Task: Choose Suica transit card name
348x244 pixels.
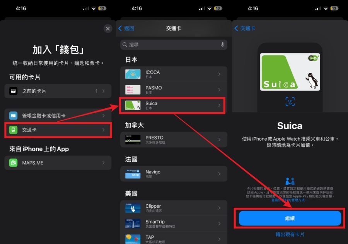Action: point(151,103)
